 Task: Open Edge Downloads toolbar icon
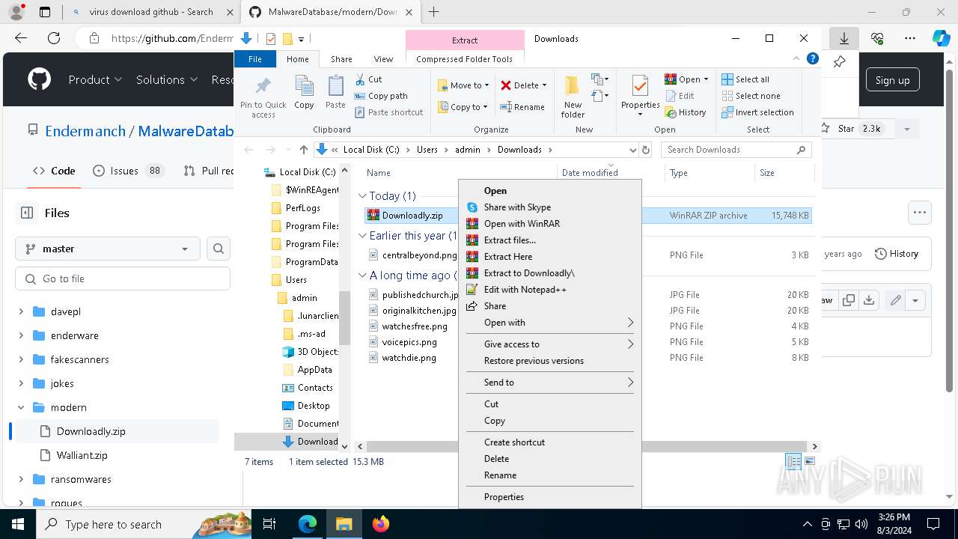pyautogui.click(x=843, y=38)
